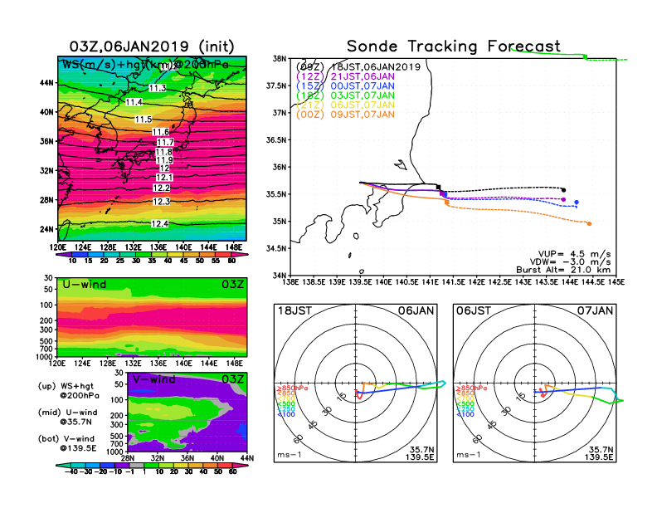Click the orange burst-point square on the 00Z track
Screen dimensions: 657x508
click(x=447, y=203)
